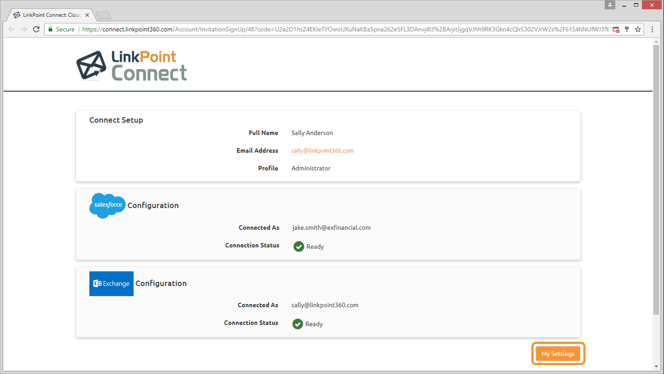This screenshot has height=374, width=664.
Task: Click the 'Full Name' label
Action: (263, 133)
